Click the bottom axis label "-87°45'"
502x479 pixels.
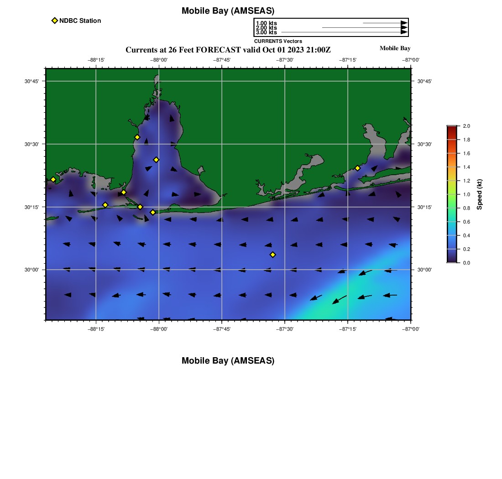221,329
